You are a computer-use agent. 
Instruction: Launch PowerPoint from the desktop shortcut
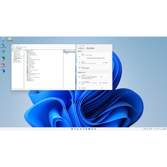(x=3, y=64)
